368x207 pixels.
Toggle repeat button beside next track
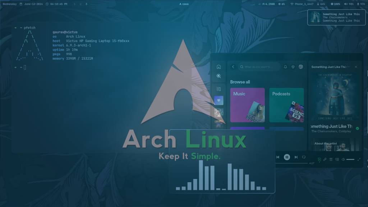coord(304,157)
